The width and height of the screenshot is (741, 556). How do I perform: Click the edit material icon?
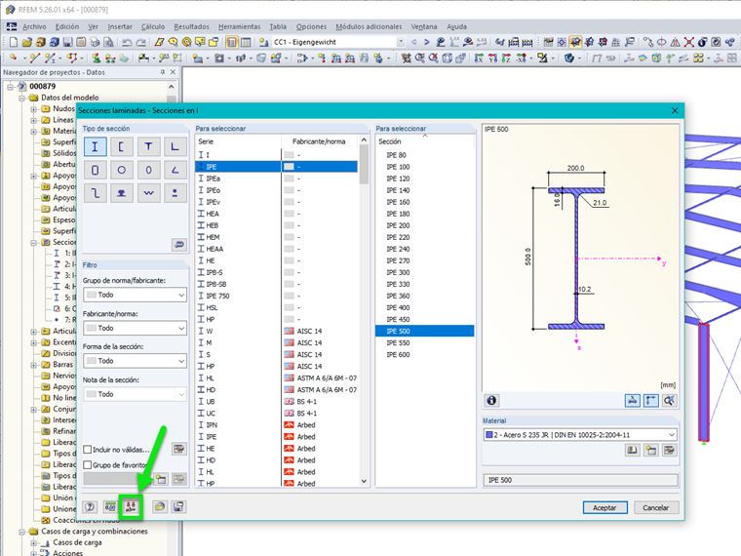click(670, 450)
